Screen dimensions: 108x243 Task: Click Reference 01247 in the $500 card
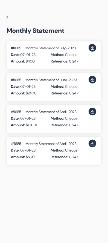pos(64,157)
